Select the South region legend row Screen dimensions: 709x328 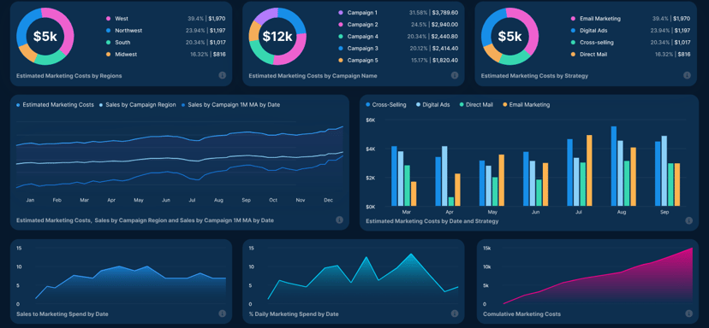click(165, 43)
